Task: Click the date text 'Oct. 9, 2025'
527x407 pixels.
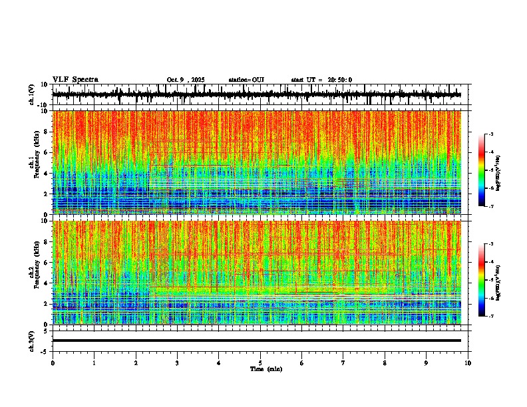Action: (x=186, y=80)
